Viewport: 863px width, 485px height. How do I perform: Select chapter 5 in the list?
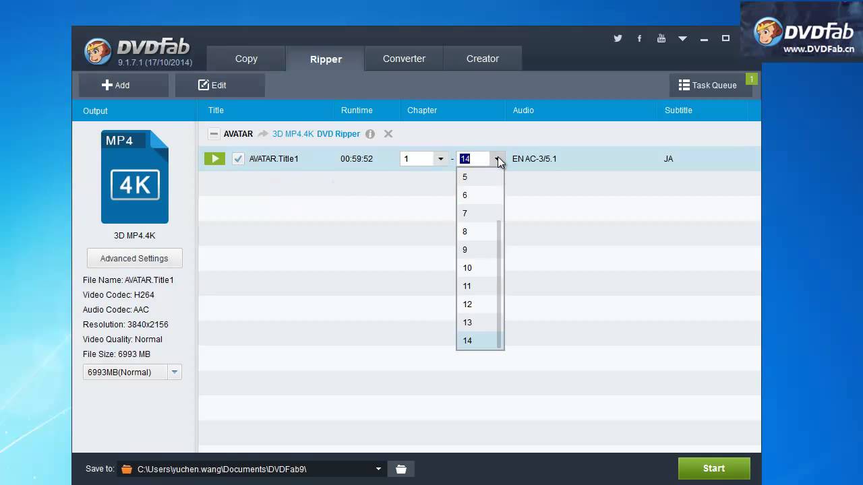(x=477, y=177)
